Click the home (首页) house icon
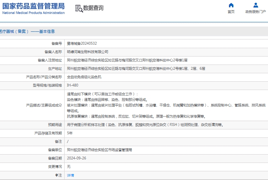This screenshot has width=268, height=180. click(231, 5)
